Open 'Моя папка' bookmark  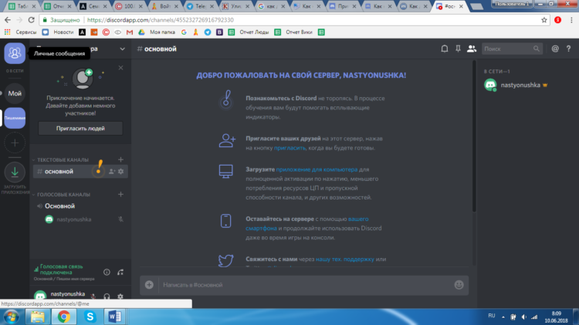(x=157, y=32)
